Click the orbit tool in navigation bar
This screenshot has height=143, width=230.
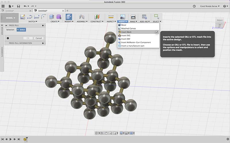point(97,133)
